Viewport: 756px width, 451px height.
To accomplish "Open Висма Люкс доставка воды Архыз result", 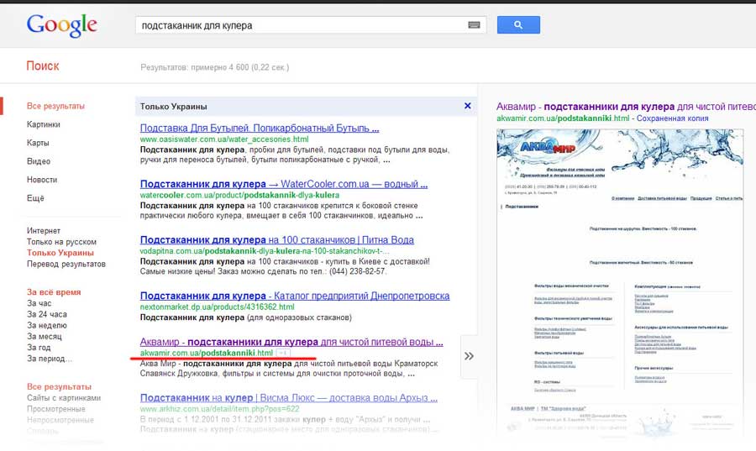I will [289, 398].
